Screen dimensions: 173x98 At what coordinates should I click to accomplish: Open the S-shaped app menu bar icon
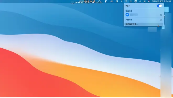[x=117, y=1]
